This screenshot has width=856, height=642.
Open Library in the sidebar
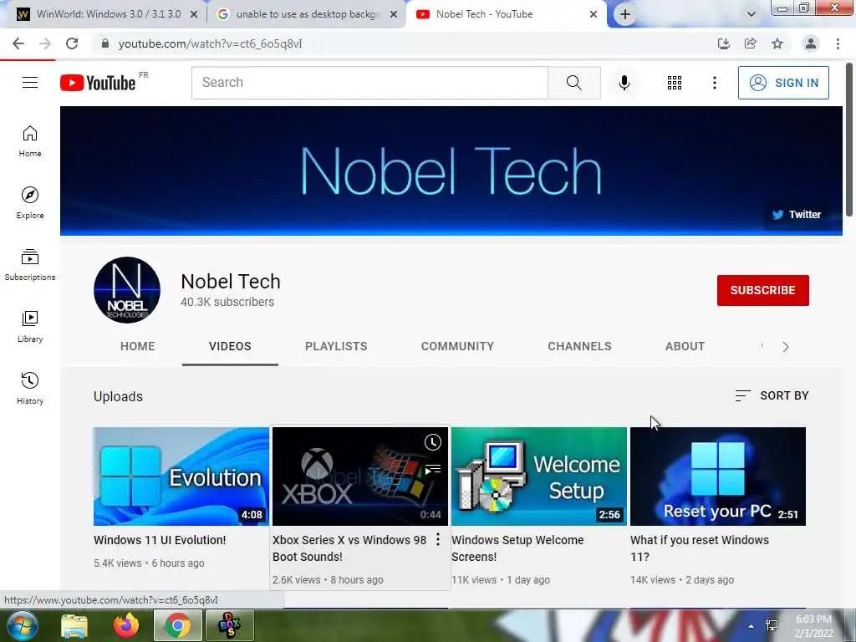(30, 327)
